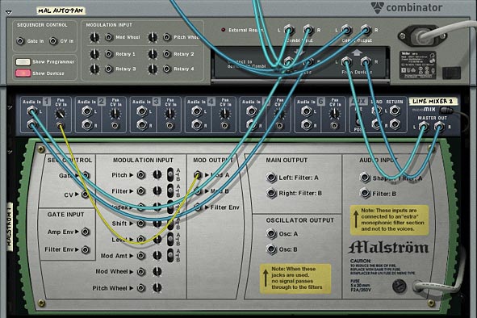Toggle the Mod Amt A/B target switch

click(x=170, y=255)
